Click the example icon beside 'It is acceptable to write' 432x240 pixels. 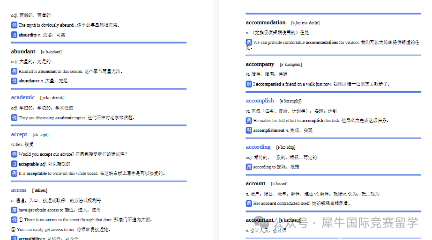click(x=14, y=174)
